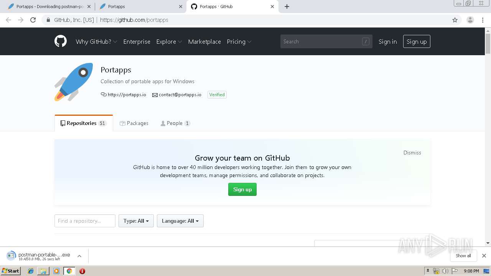
Task: Select the People tab
Action: [x=175, y=123]
